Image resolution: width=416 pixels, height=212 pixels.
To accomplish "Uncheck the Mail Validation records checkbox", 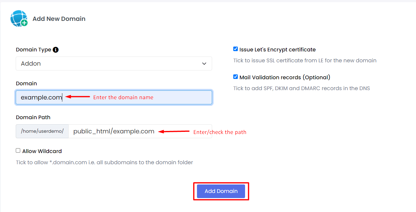I will (x=235, y=77).
